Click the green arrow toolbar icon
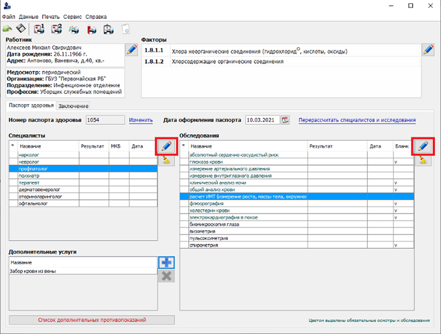441x334 pixels. point(8,28)
